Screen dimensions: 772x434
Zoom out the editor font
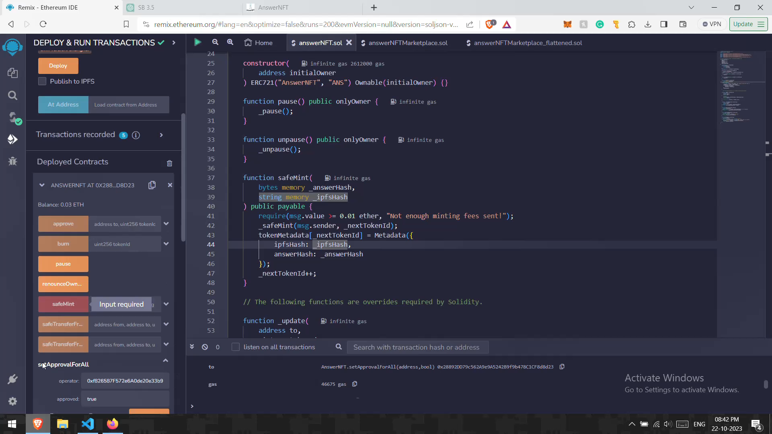point(215,42)
